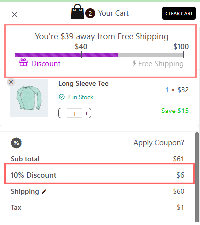The height and width of the screenshot is (225, 200).
Task: Click the $100 milestone marker
Action: tap(181, 47)
